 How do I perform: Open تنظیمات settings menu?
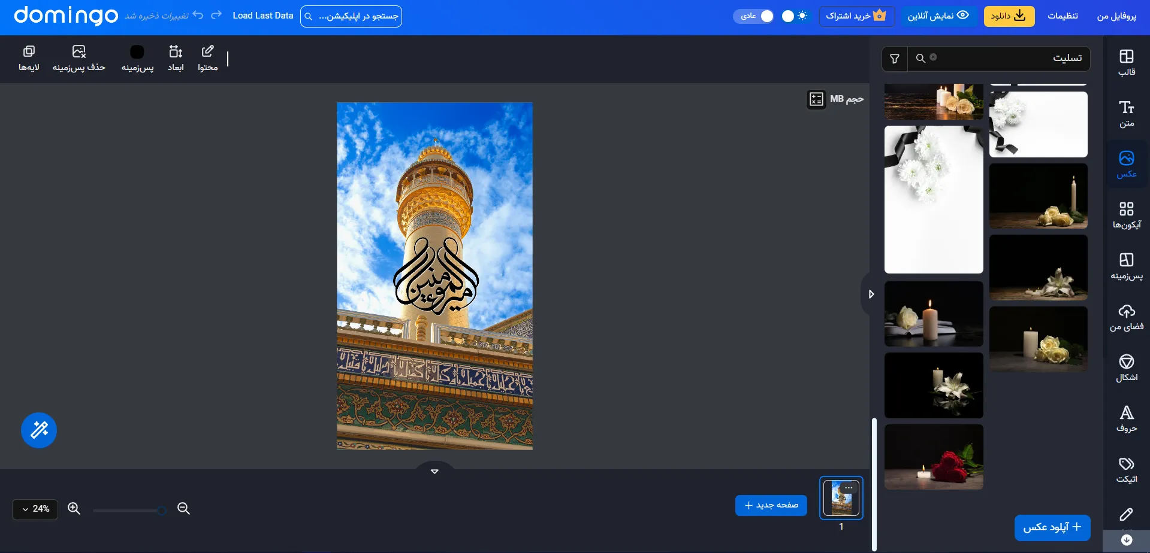coord(1063,16)
